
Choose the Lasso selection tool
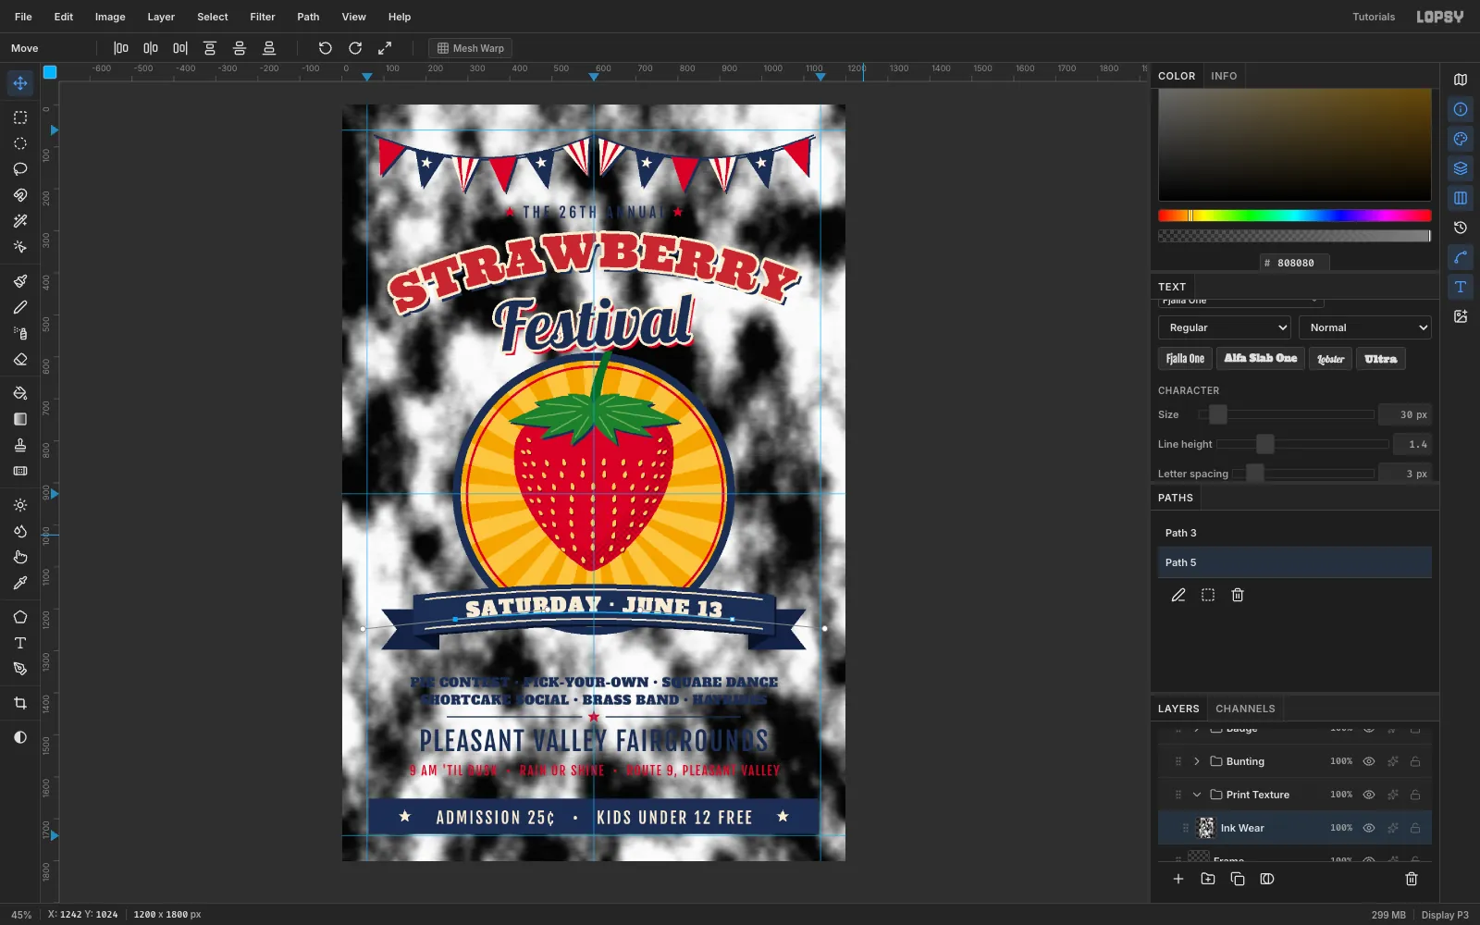point(20,169)
